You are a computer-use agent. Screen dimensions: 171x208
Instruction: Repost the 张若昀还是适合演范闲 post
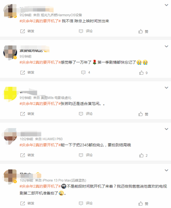point(27,114)
